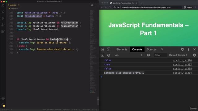Focus the browser address bar URL
Viewport: 198px width, 111px height.
click(146, 7)
